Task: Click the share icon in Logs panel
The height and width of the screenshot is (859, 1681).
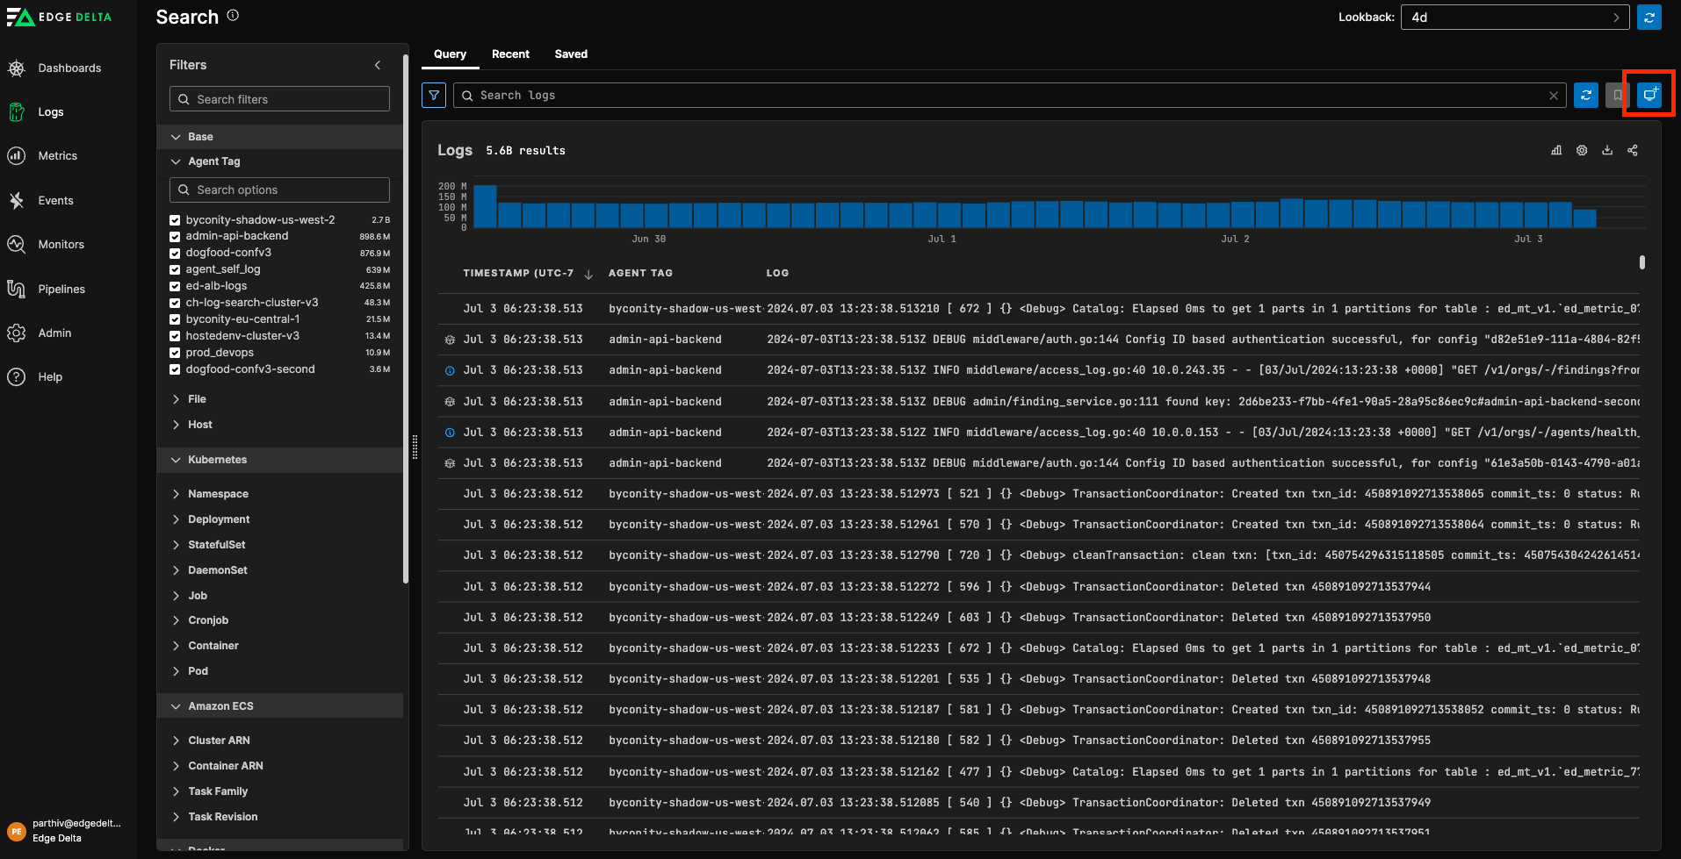Action: click(1632, 150)
